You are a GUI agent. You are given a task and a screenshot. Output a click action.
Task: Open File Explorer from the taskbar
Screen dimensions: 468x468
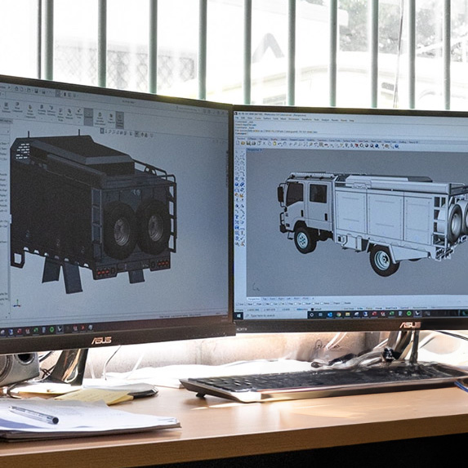(347, 314)
